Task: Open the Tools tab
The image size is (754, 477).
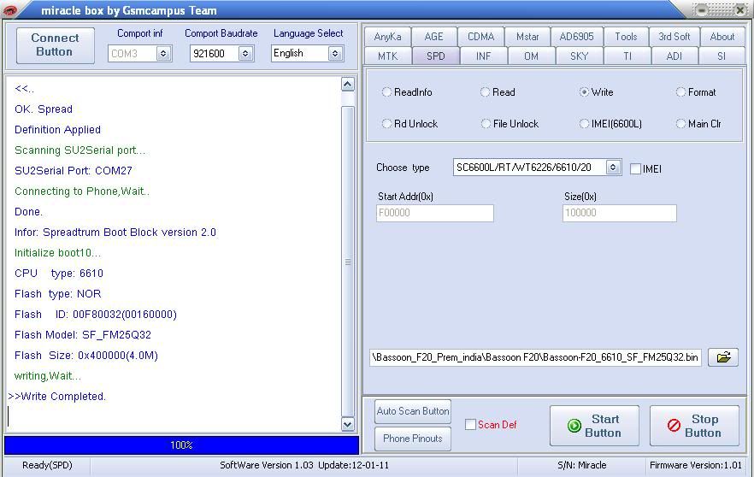Action: point(626,37)
